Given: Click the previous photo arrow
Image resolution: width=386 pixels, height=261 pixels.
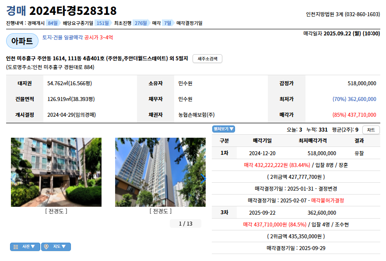Looking at the screenshot, I should pyautogui.click(x=13, y=177).
